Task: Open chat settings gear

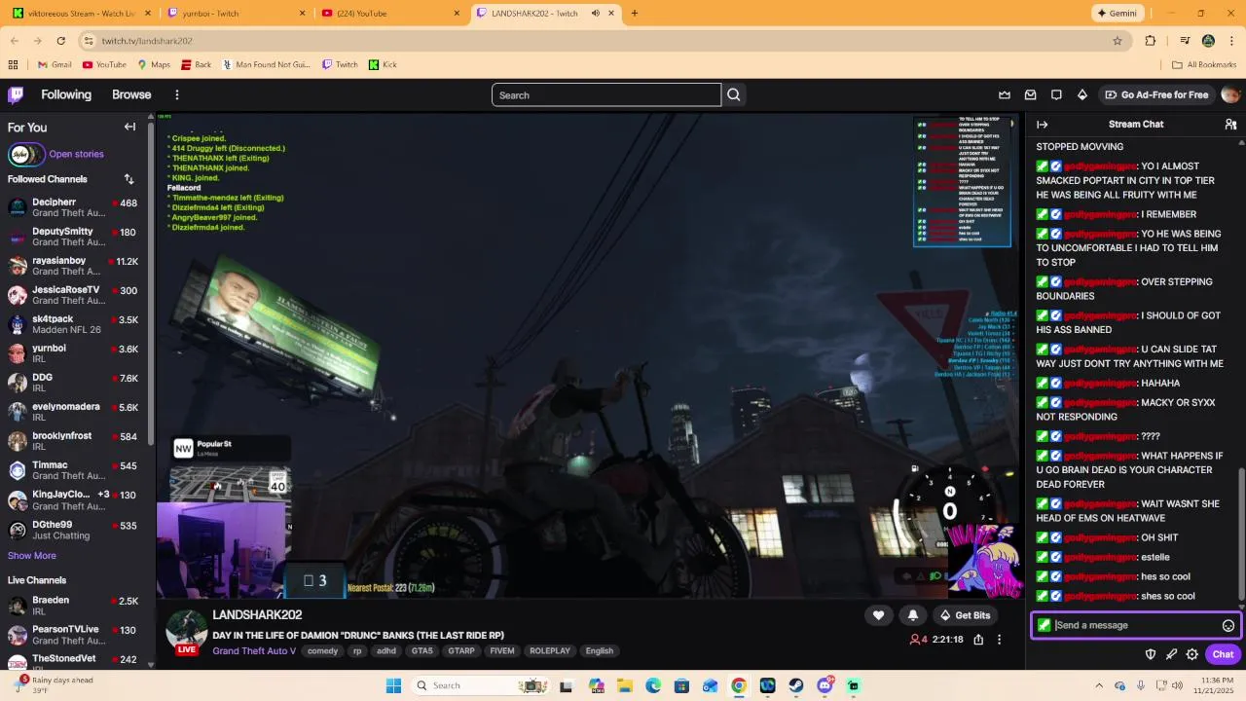Action: [x=1191, y=654]
